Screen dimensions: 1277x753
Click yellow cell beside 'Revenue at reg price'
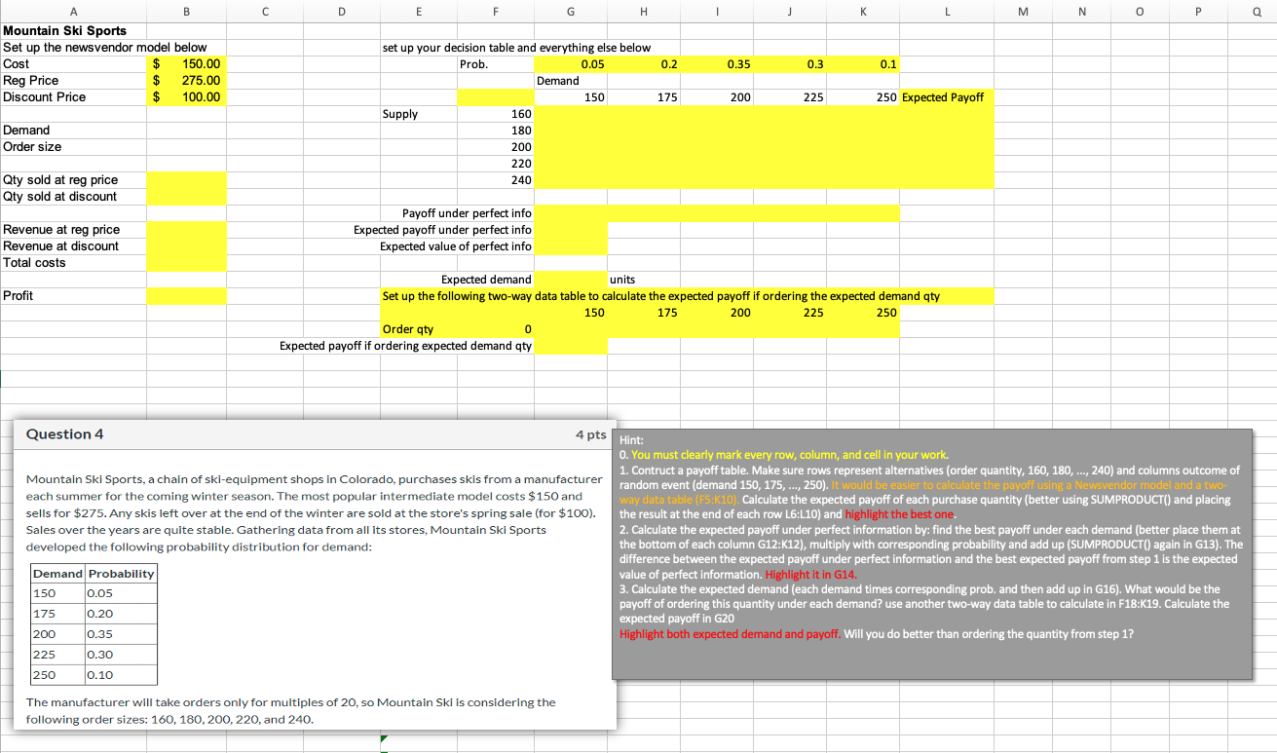click(x=186, y=230)
